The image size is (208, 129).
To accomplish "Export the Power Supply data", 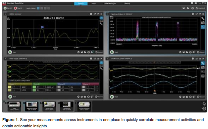I will [x=99, y=97].
